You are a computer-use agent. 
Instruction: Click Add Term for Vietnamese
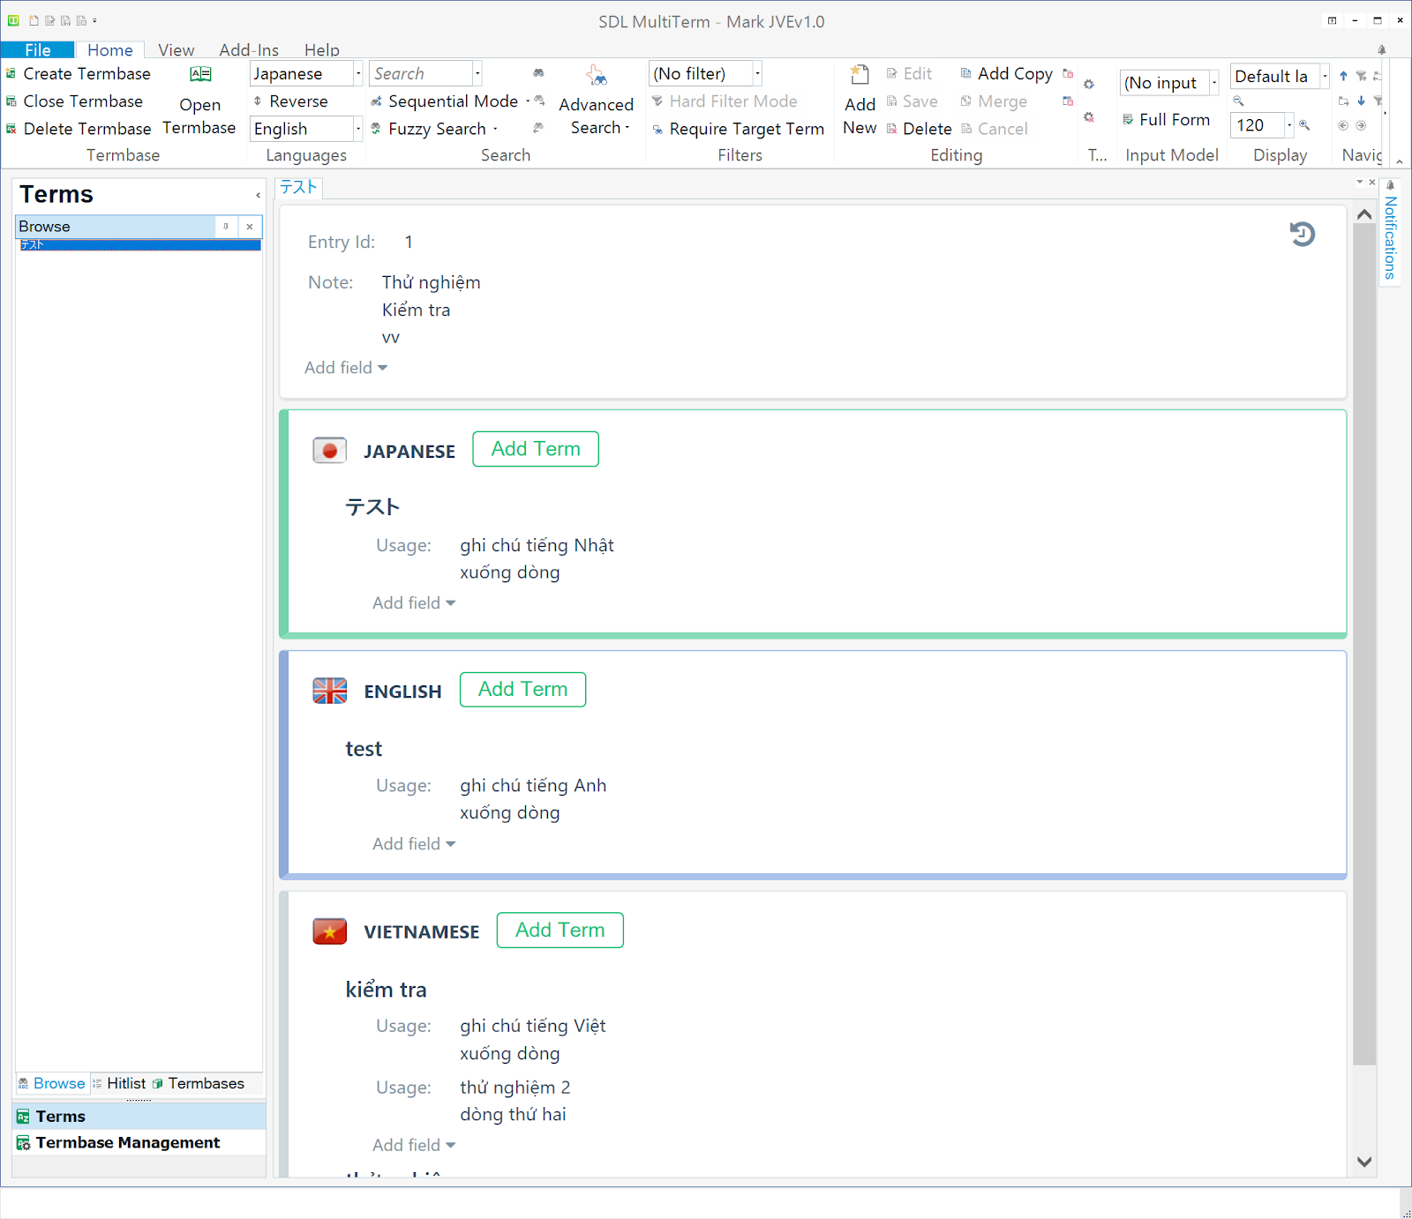[x=560, y=931]
